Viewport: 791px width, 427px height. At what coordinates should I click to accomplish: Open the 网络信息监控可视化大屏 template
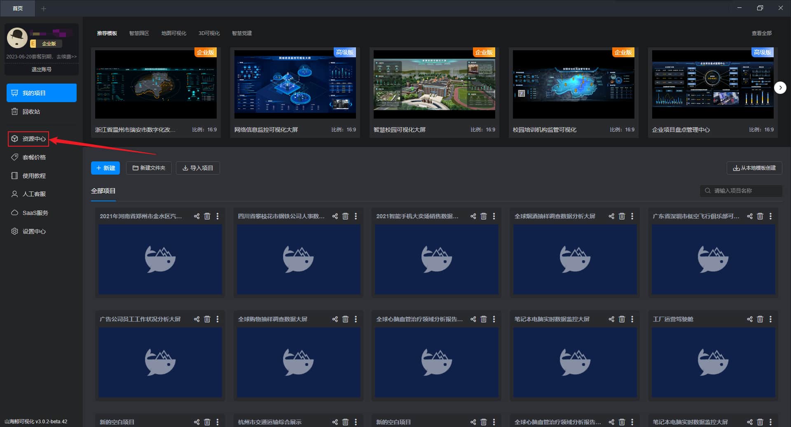295,84
